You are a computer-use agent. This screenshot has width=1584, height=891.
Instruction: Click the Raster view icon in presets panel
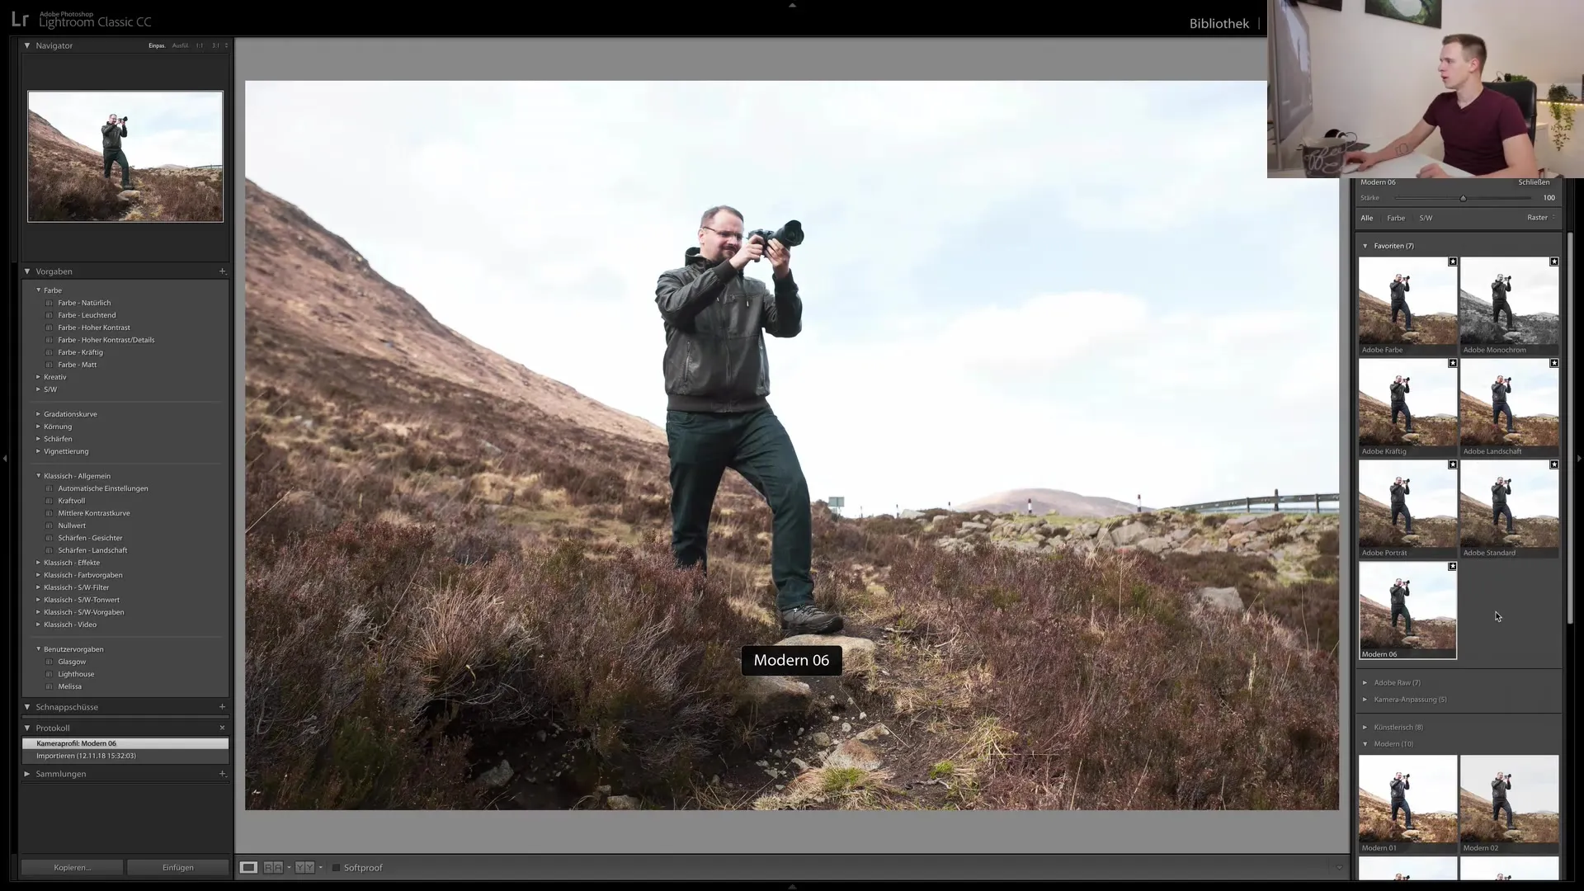click(1539, 218)
